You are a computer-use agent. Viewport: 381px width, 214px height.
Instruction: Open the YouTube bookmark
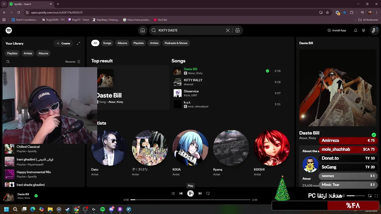coord(160,20)
